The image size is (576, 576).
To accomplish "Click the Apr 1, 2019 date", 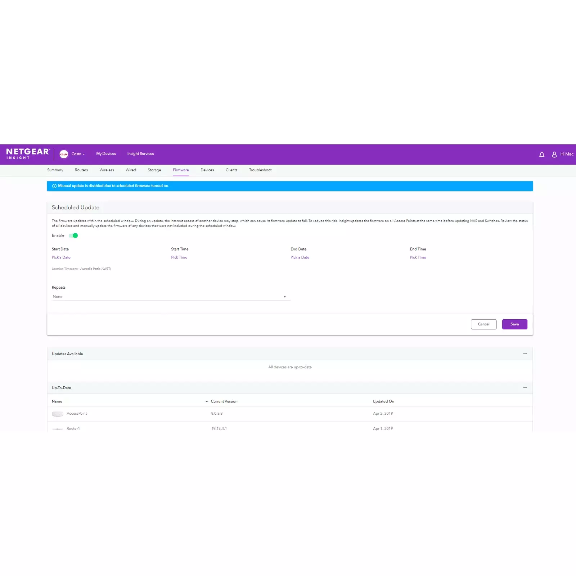I will [383, 429].
